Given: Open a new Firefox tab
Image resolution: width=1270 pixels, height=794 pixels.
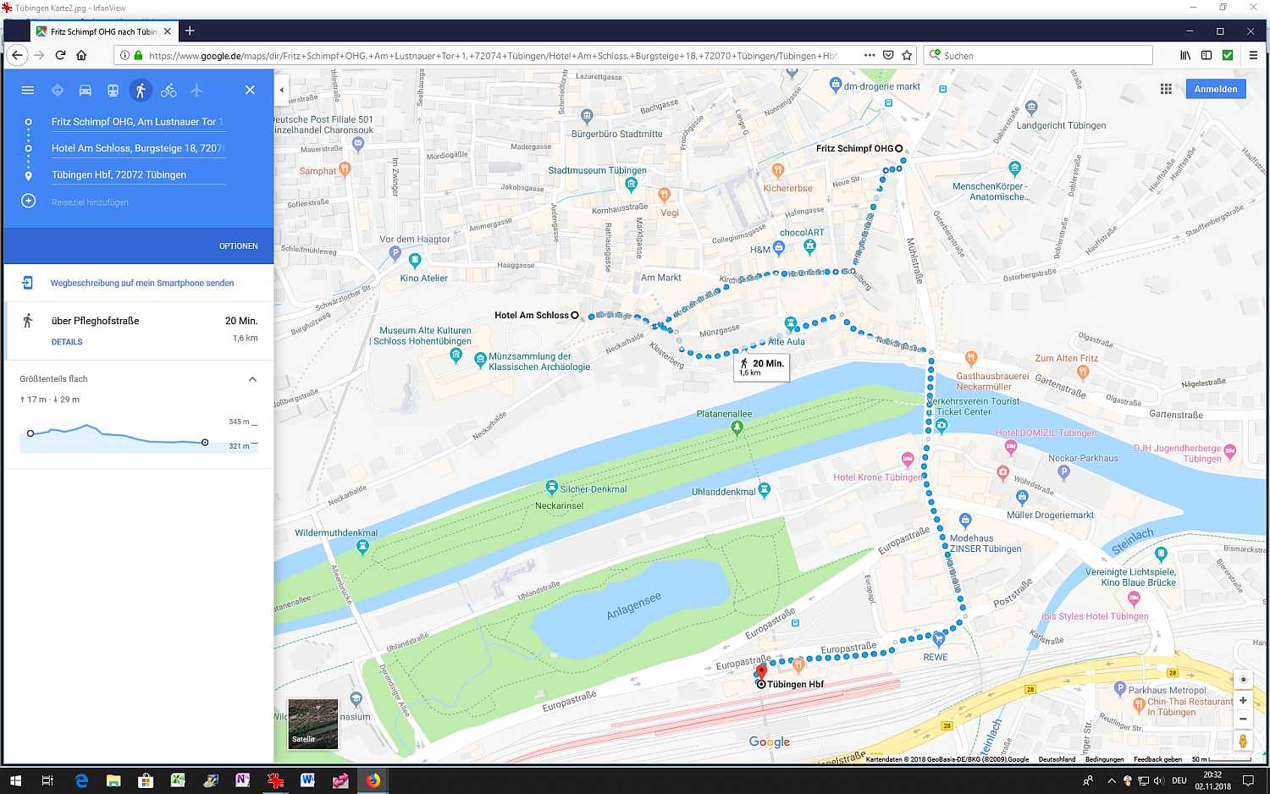Looking at the screenshot, I should click(190, 31).
